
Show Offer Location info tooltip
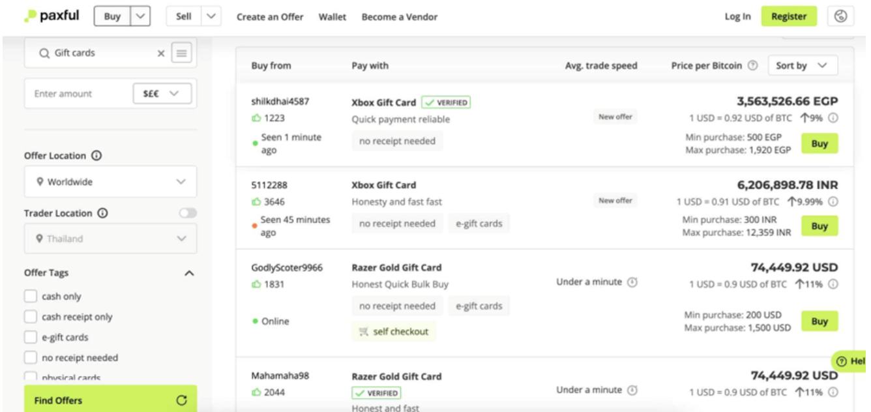tap(96, 156)
